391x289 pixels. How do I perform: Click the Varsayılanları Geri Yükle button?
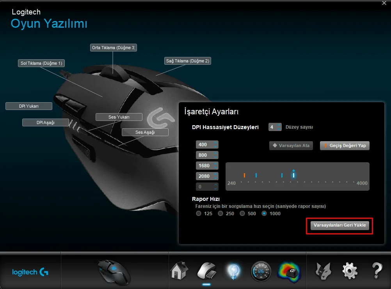click(339, 225)
